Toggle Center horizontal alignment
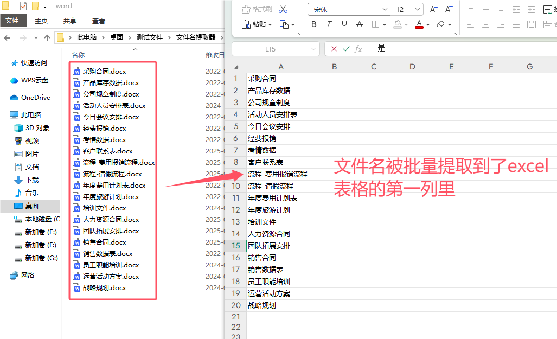557x339 pixels. click(485, 24)
